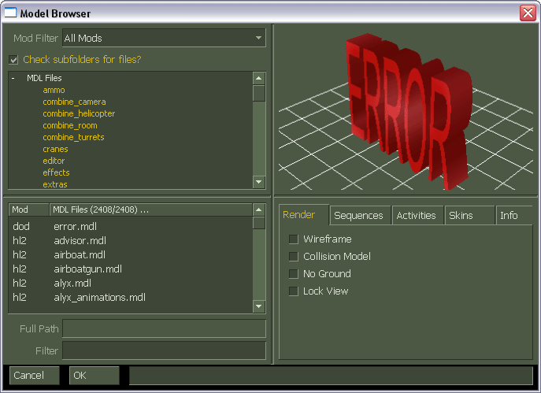Toggle Check subfolders for files checkbox
The width and height of the screenshot is (541, 393).
tap(13, 59)
